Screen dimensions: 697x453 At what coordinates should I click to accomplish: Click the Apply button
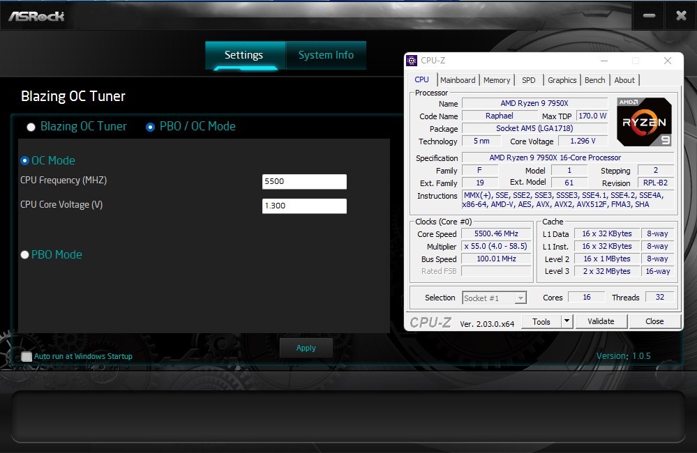tap(306, 348)
